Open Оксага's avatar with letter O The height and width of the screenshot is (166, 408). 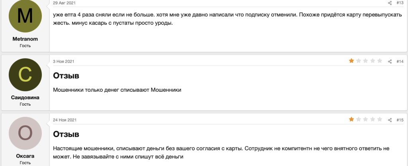[25, 133]
